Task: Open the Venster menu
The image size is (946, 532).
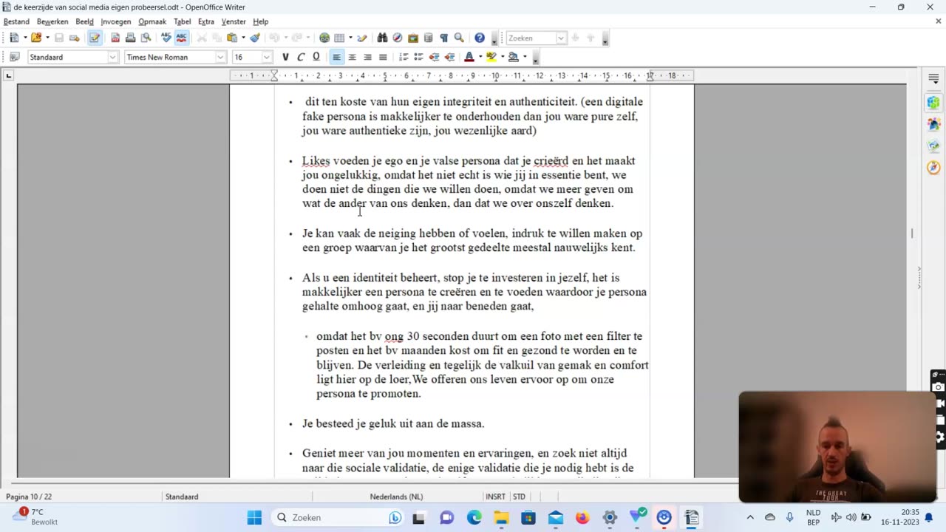Action: 234,21
